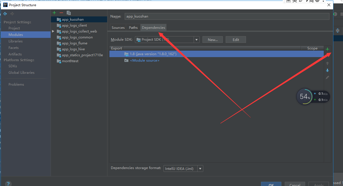The height and width of the screenshot is (186, 343).
Task: Click the Scope column header
Action: 312,48
